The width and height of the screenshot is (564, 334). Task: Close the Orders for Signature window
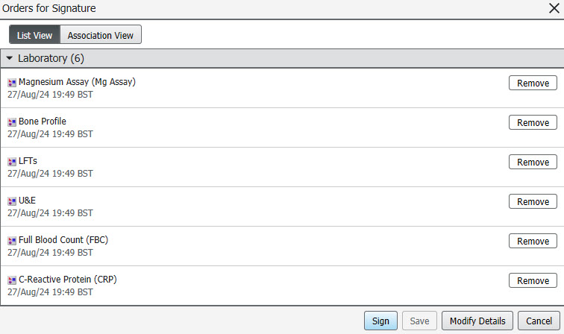pyautogui.click(x=554, y=8)
